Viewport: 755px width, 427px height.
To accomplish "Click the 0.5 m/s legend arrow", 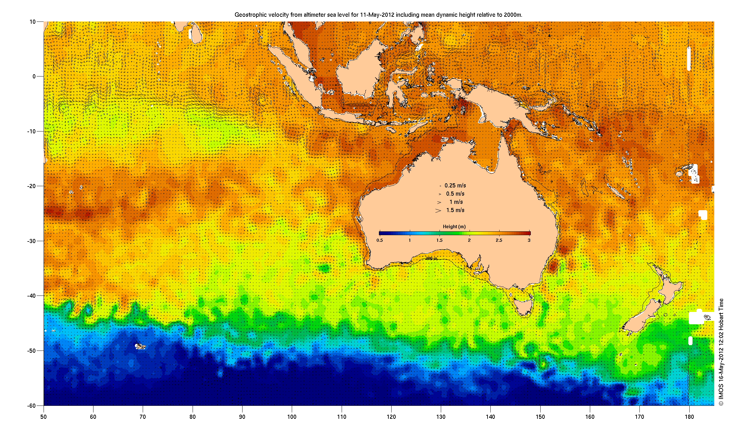I will point(440,194).
